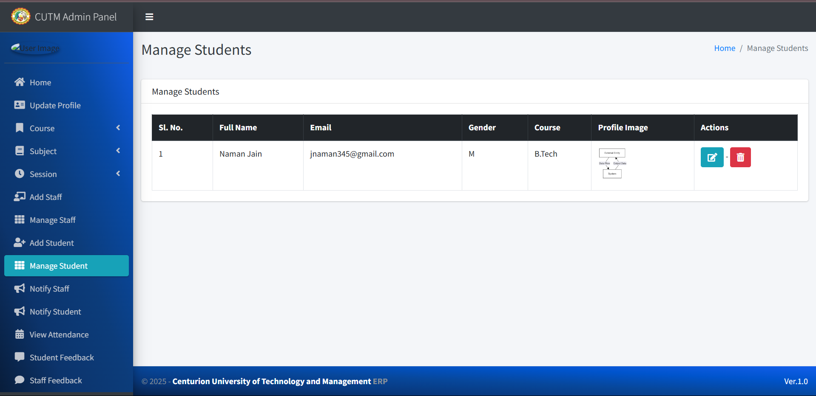Click the Student Feedback comment icon
This screenshot has width=816, height=396.
[x=20, y=357]
